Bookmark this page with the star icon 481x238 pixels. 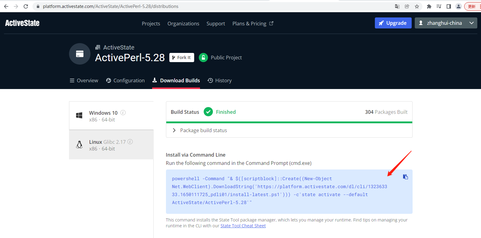[x=417, y=6]
